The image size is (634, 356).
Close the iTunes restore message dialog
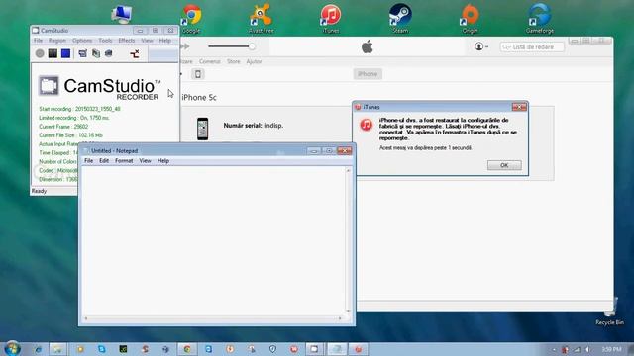(x=519, y=107)
